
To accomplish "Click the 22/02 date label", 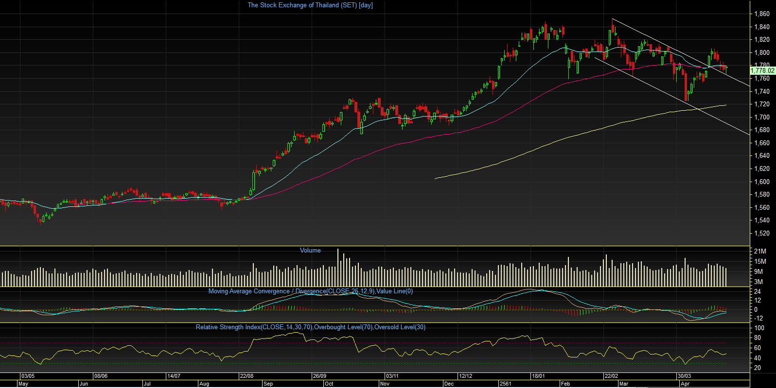I will (611, 376).
